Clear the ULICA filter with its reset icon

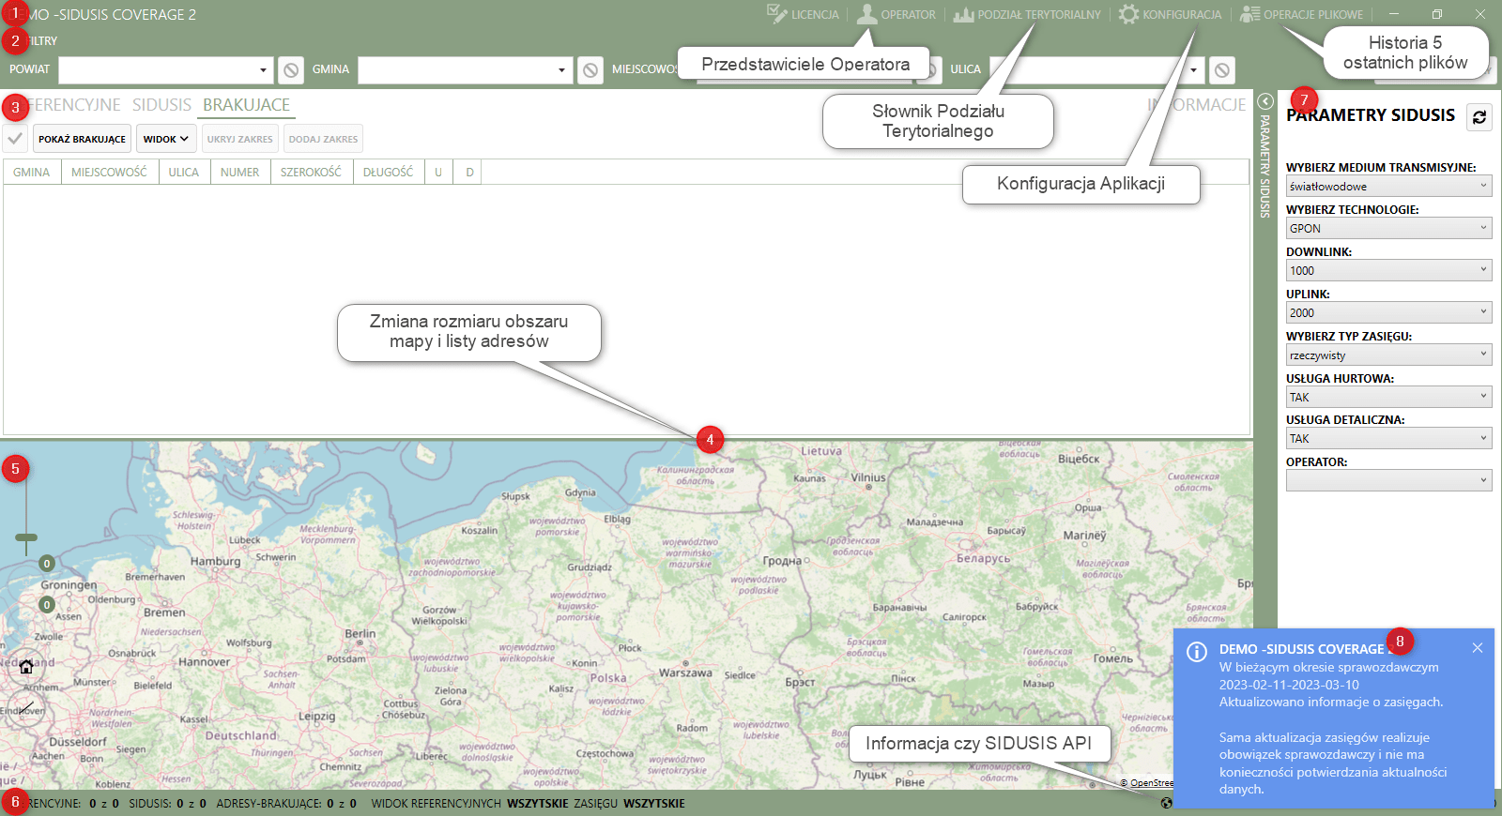1221,70
